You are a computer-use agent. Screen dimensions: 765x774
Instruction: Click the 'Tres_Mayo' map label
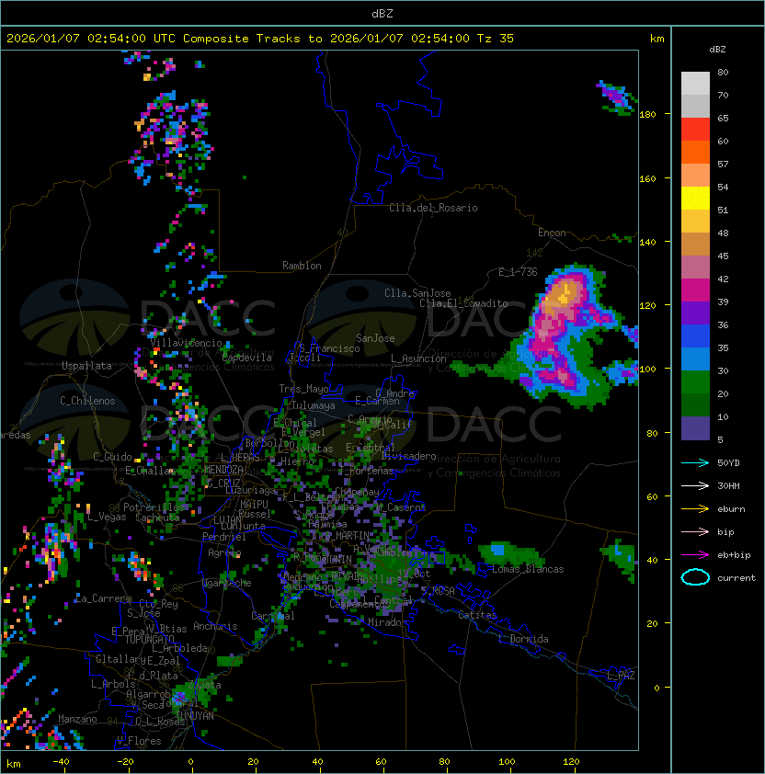pyautogui.click(x=303, y=389)
